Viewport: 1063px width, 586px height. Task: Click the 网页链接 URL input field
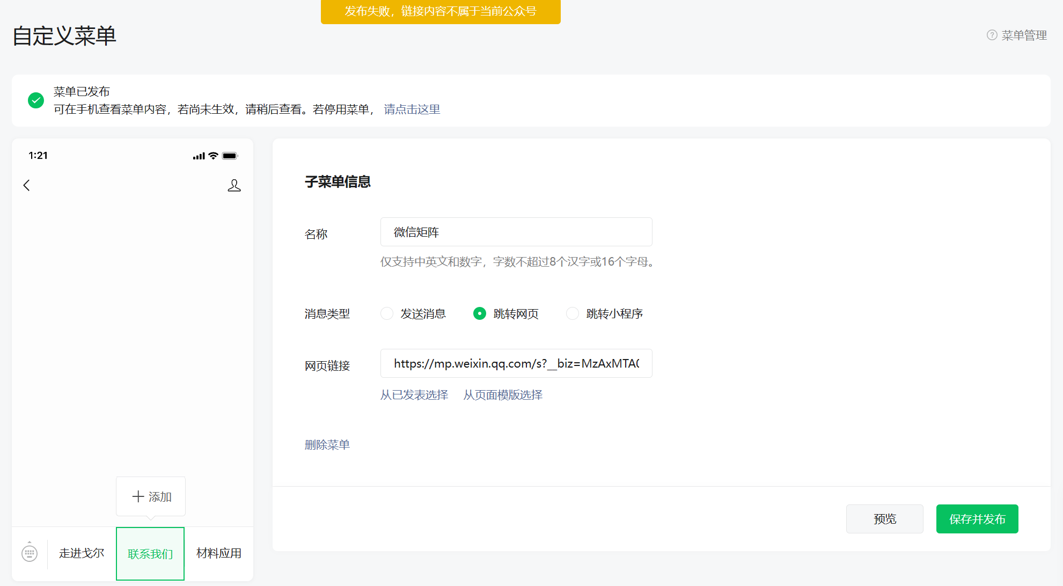516,363
